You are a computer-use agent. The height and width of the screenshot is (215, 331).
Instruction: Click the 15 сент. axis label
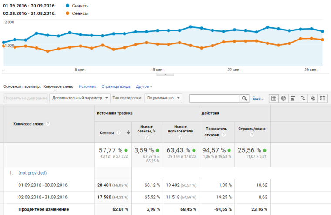[158, 69]
